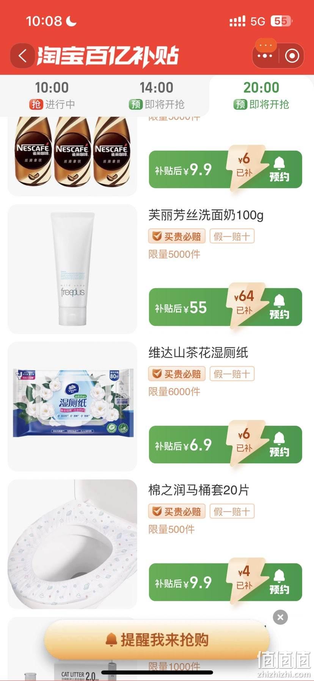Open the toilet seat cover image

coord(72,544)
